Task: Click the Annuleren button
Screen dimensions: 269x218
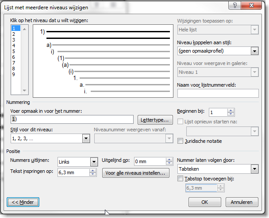Action: tap(242, 202)
